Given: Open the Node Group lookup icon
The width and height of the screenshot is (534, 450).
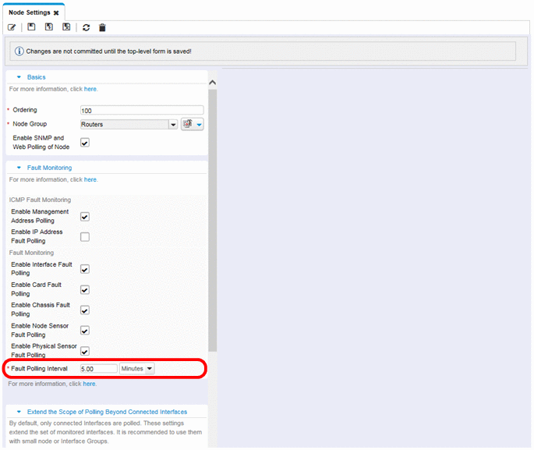Looking at the screenshot, I should [x=188, y=124].
